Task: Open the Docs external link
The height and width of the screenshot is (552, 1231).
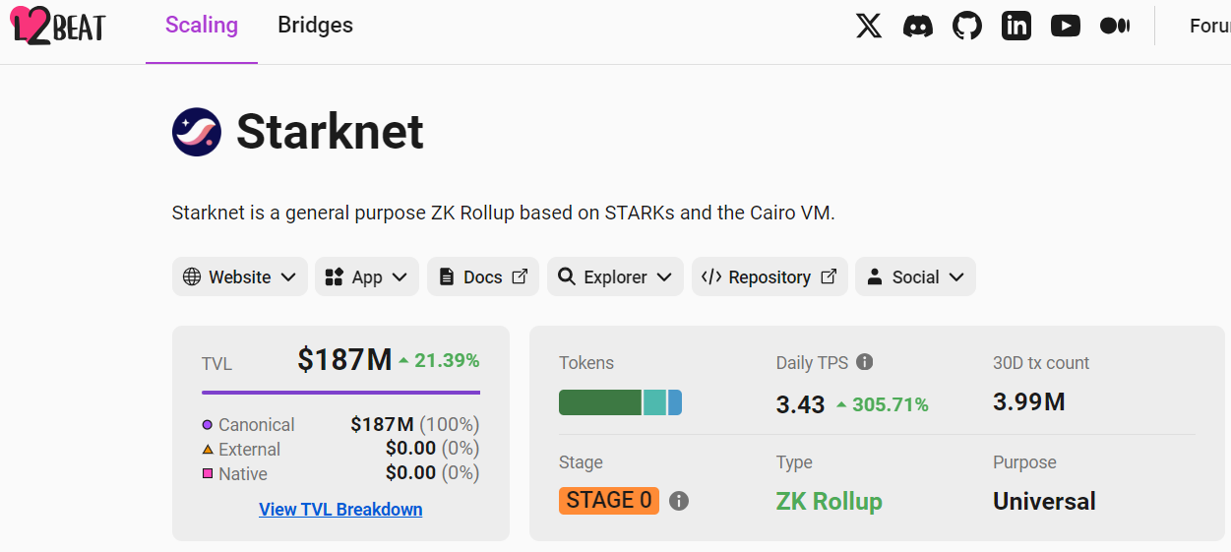Action: (483, 277)
